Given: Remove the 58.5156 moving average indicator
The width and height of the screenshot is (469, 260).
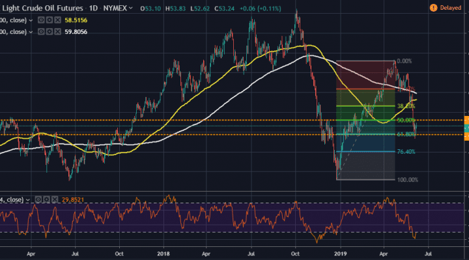Looking at the screenshot, I should tap(58, 20).
